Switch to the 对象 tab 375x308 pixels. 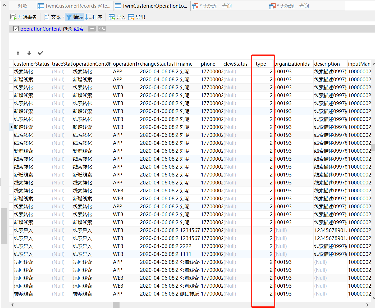[x=22, y=6]
